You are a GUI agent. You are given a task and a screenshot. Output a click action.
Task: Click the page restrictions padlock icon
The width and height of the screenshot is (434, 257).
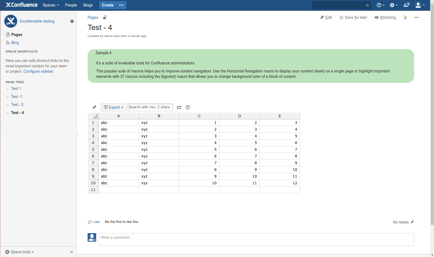105,17
